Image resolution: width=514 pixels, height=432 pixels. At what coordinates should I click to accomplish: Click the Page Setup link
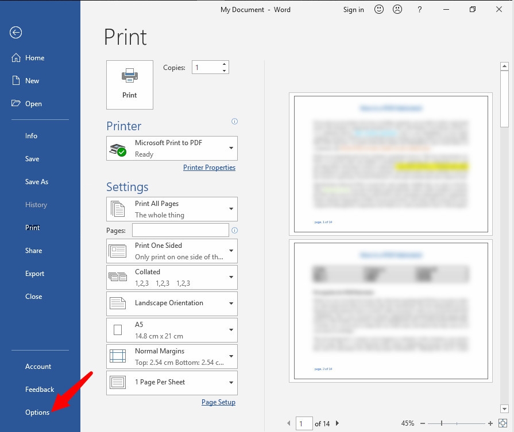tap(218, 402)
